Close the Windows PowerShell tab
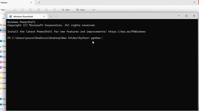The image size is (199, 111). coord(44,16)
